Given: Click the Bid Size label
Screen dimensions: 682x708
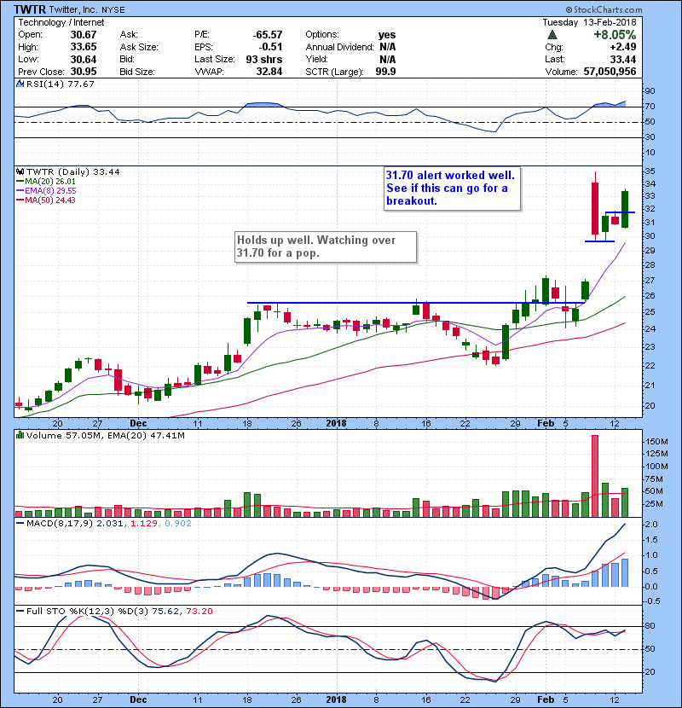Looking at the screenshot, I should 137,72.
